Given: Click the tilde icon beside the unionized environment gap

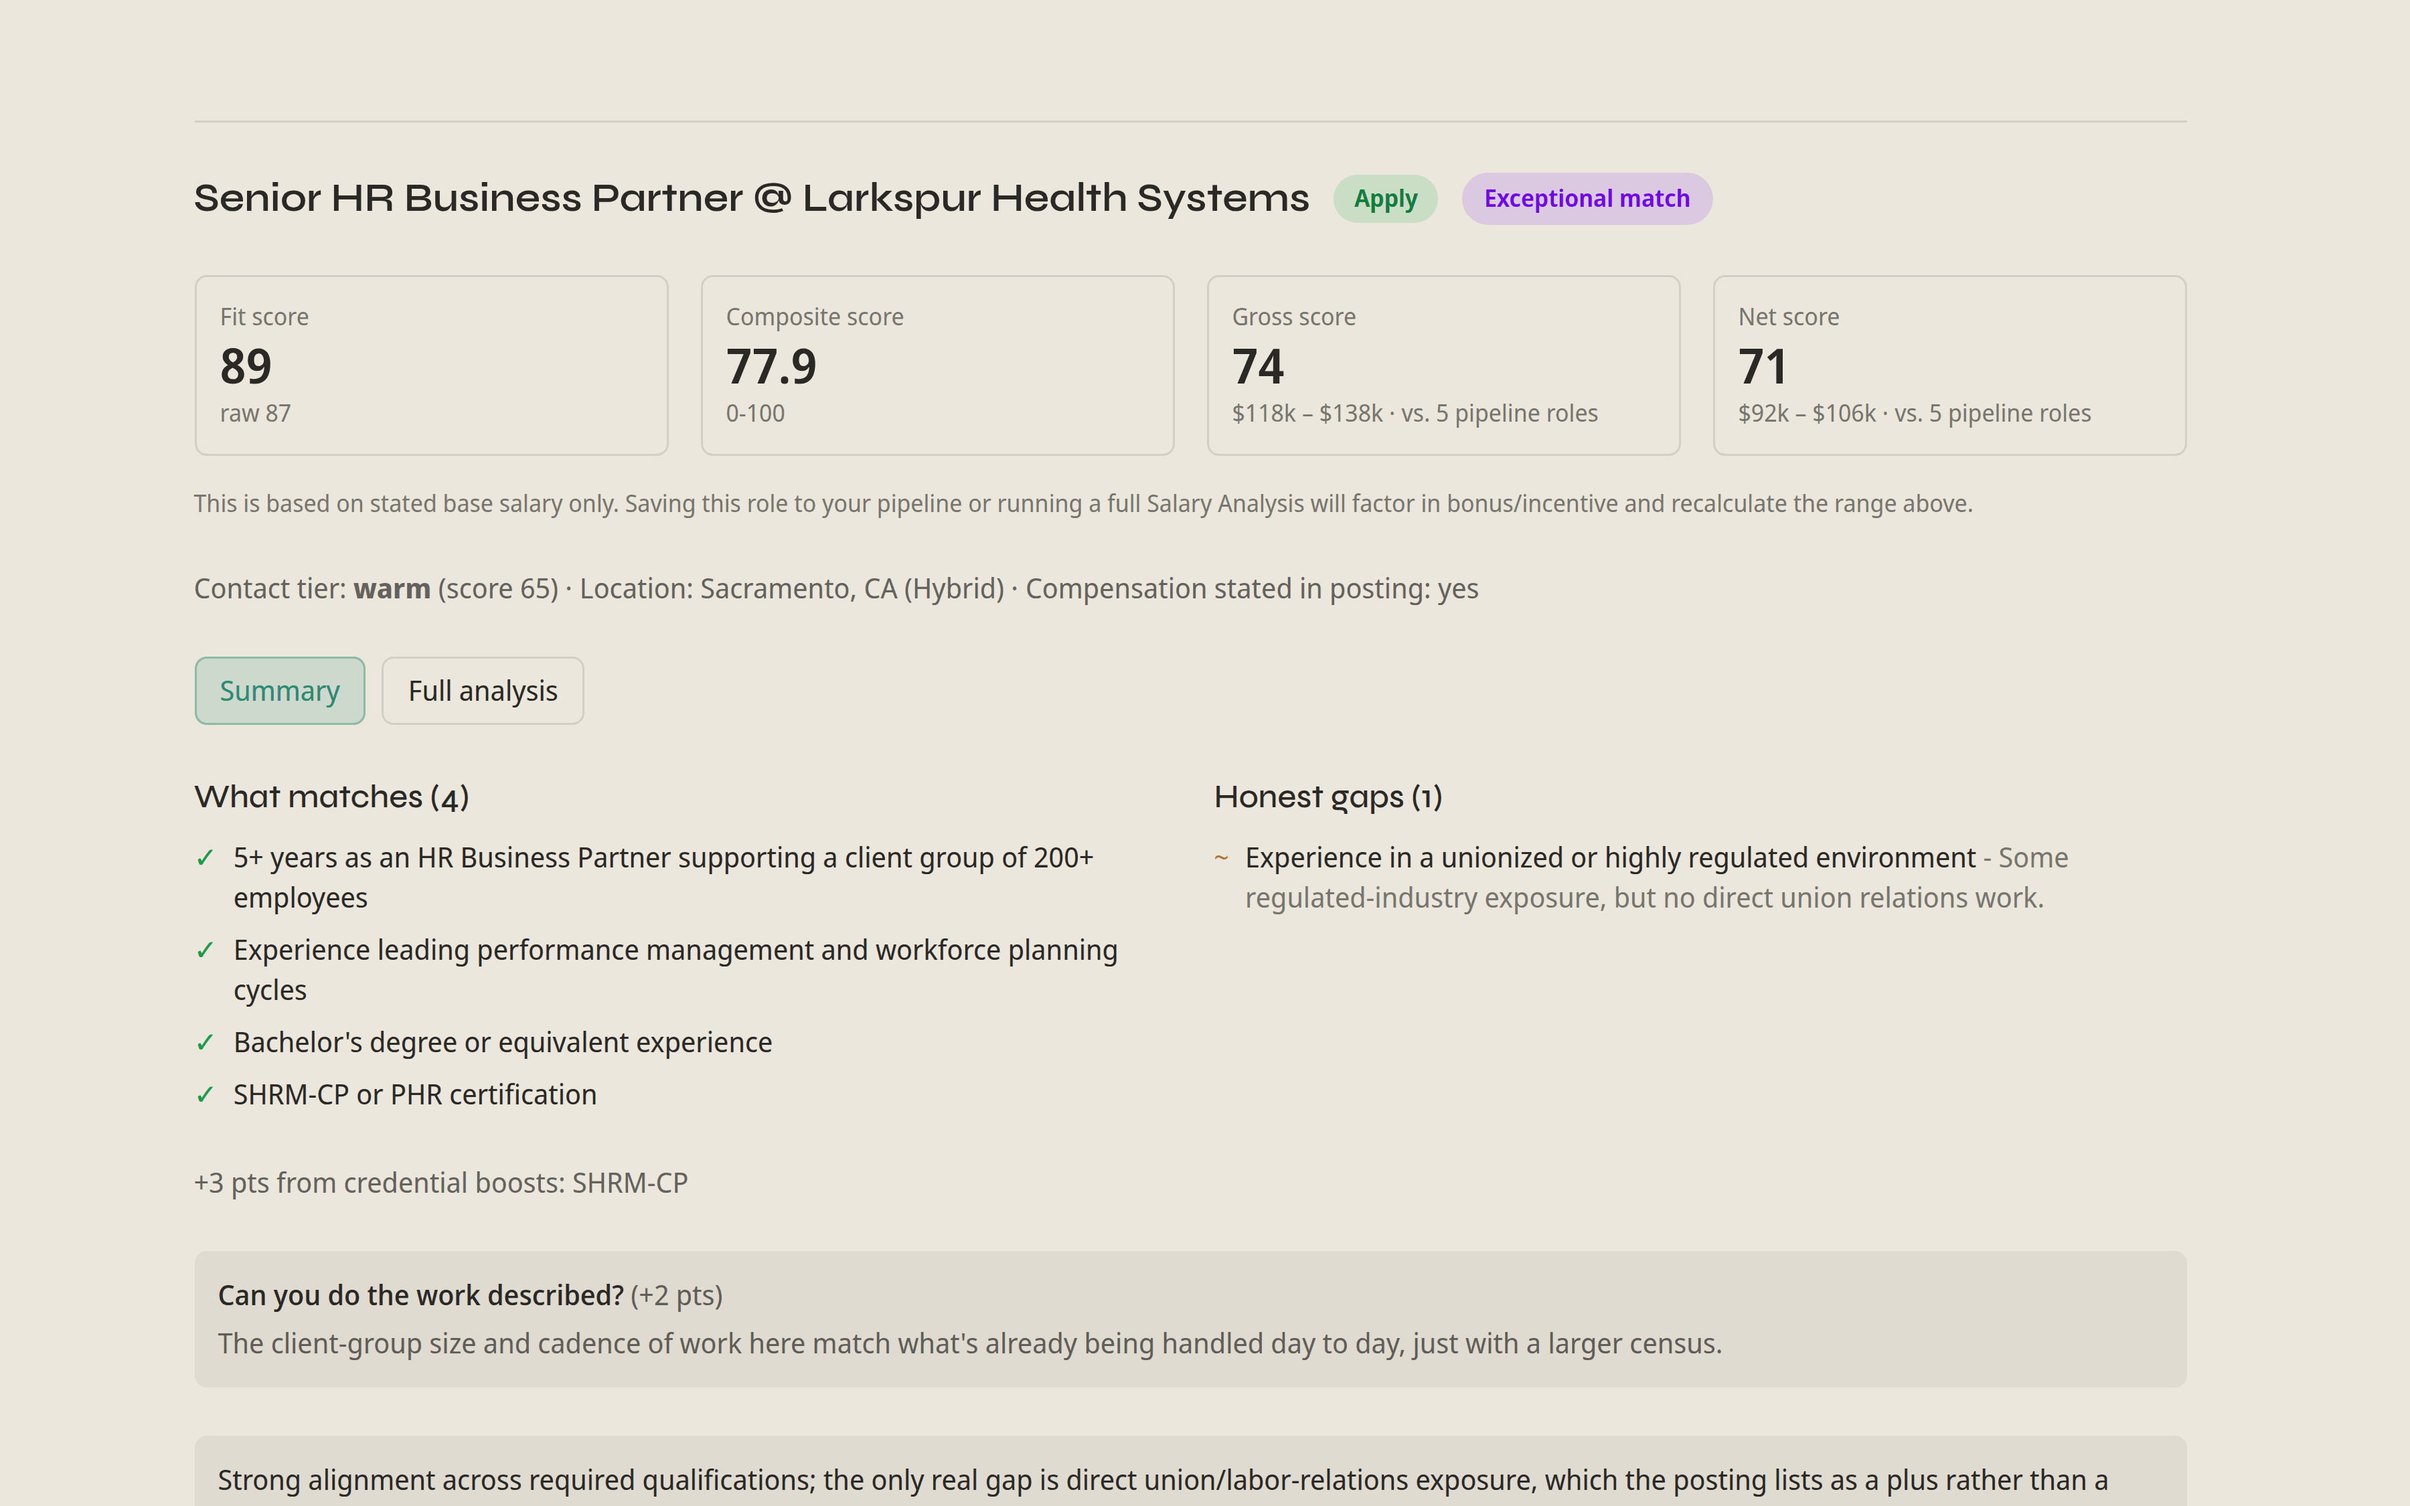Looking at the screenshot, I should click(1221, 857).
